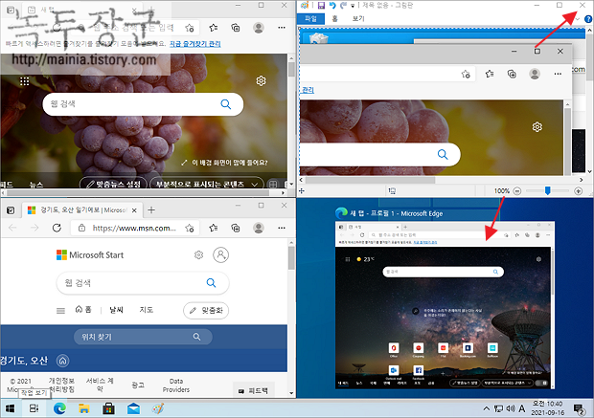
Task: Open File Explorer from the taskbar
Action: [x=83, y=408]
